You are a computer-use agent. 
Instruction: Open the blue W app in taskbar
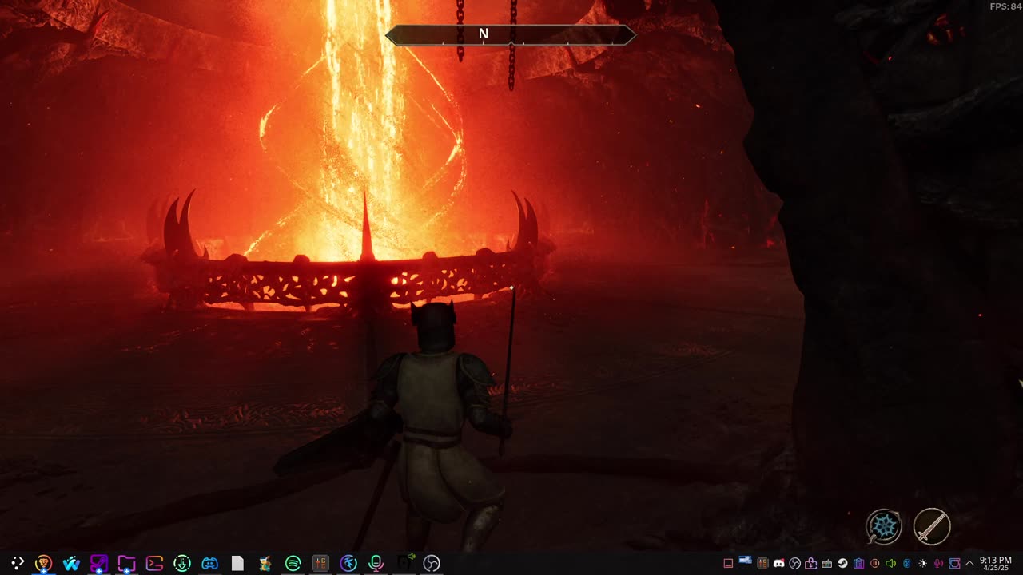click(71, 563)
